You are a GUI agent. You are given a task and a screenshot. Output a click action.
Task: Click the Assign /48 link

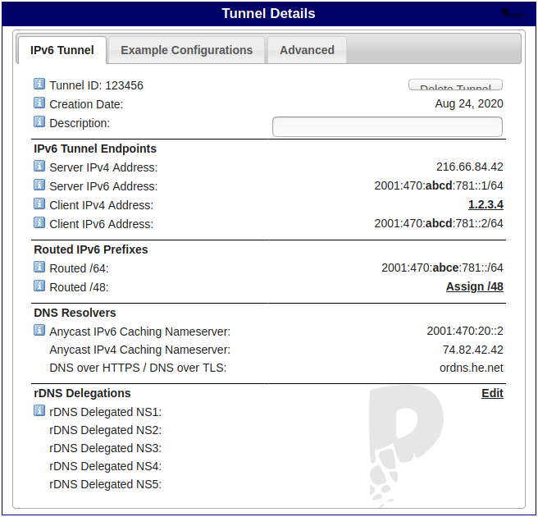tap(475, 286)
